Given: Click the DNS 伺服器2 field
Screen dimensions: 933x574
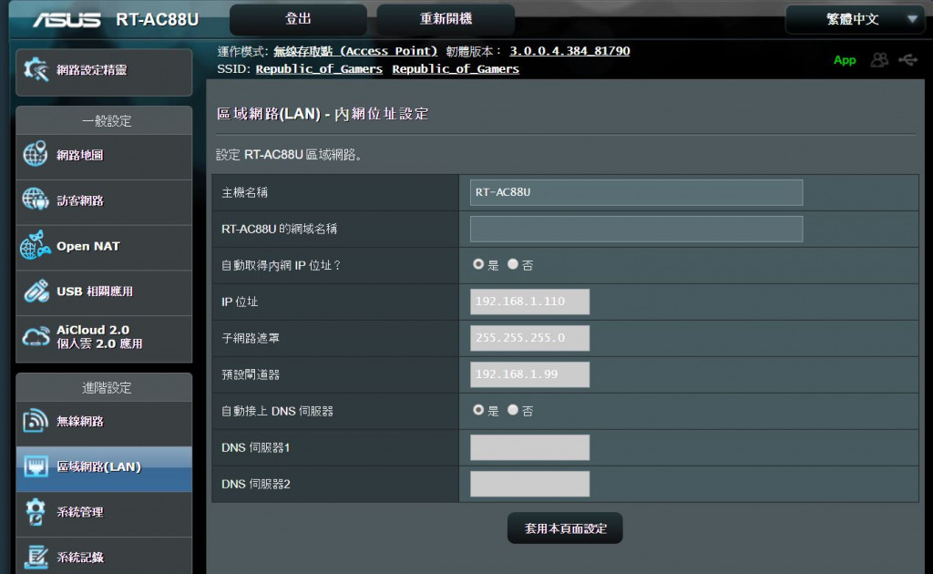Looking at the screenshot, I should (529, 484).
